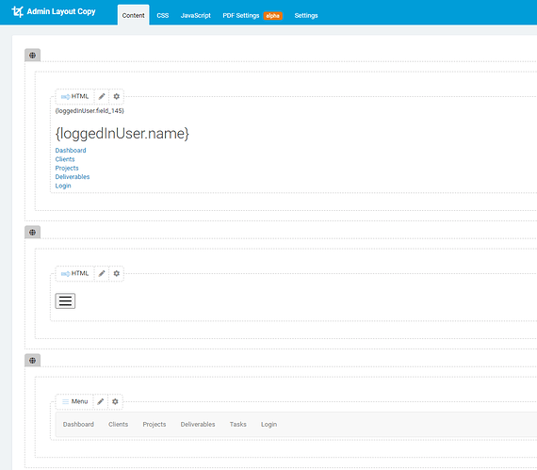Open gear settings of Menu widget
The width and height of the screenshot is (537, 470).
(x=115, y=401)
